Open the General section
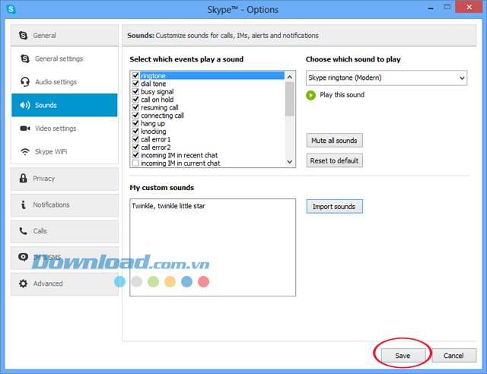 click(x=65, y=36)
